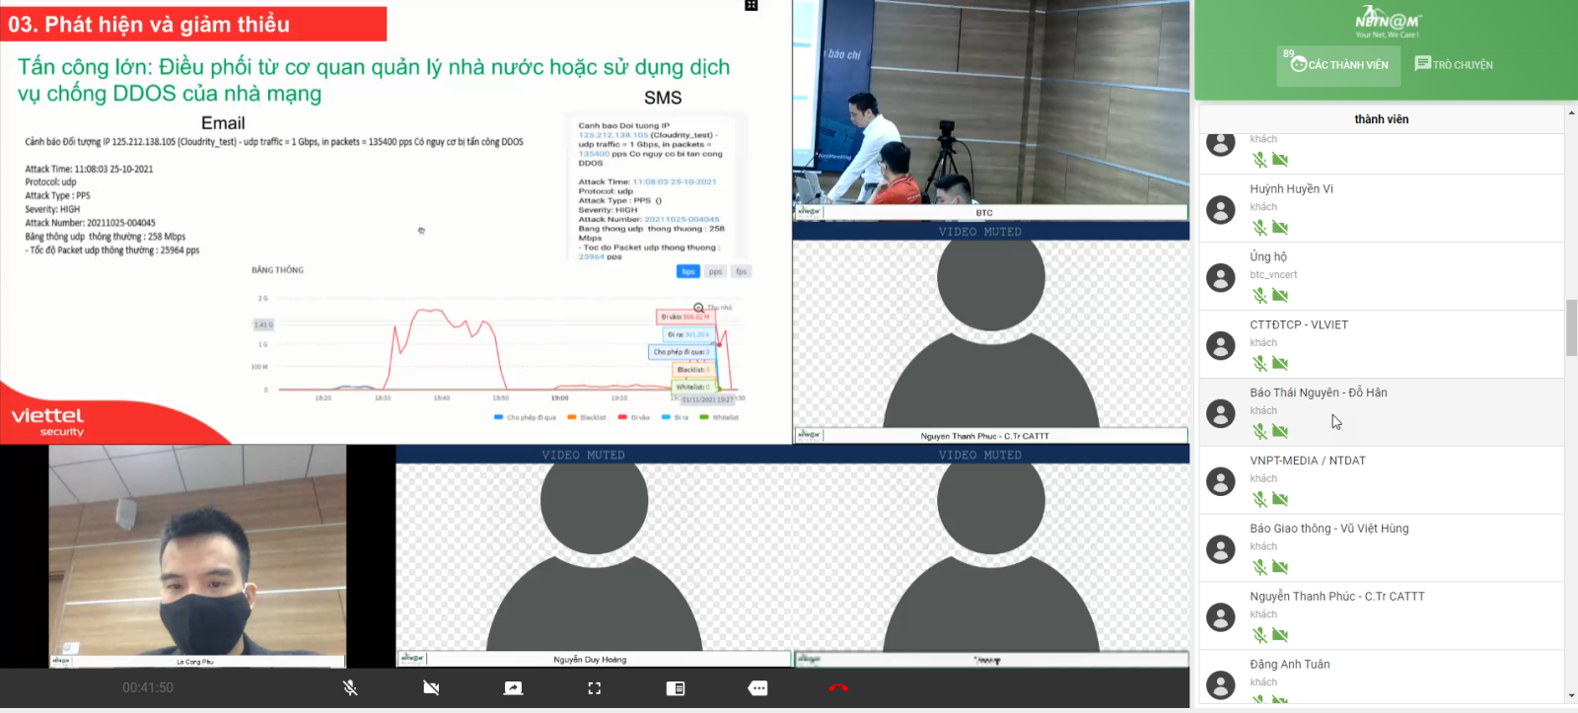
Task: Click muted microphone icon for Huỳnh Huyền Vi
Action: click(x=1259, y=228)
